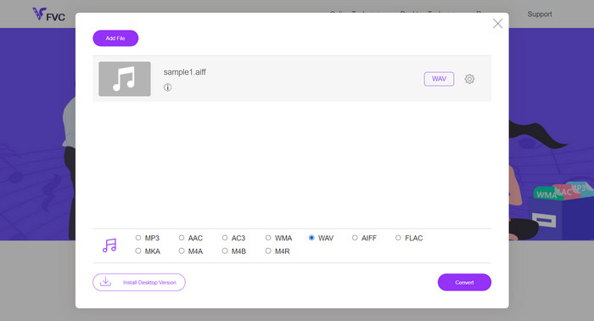
Task: Click the purple audio format music icon
Action: point(109,245)
